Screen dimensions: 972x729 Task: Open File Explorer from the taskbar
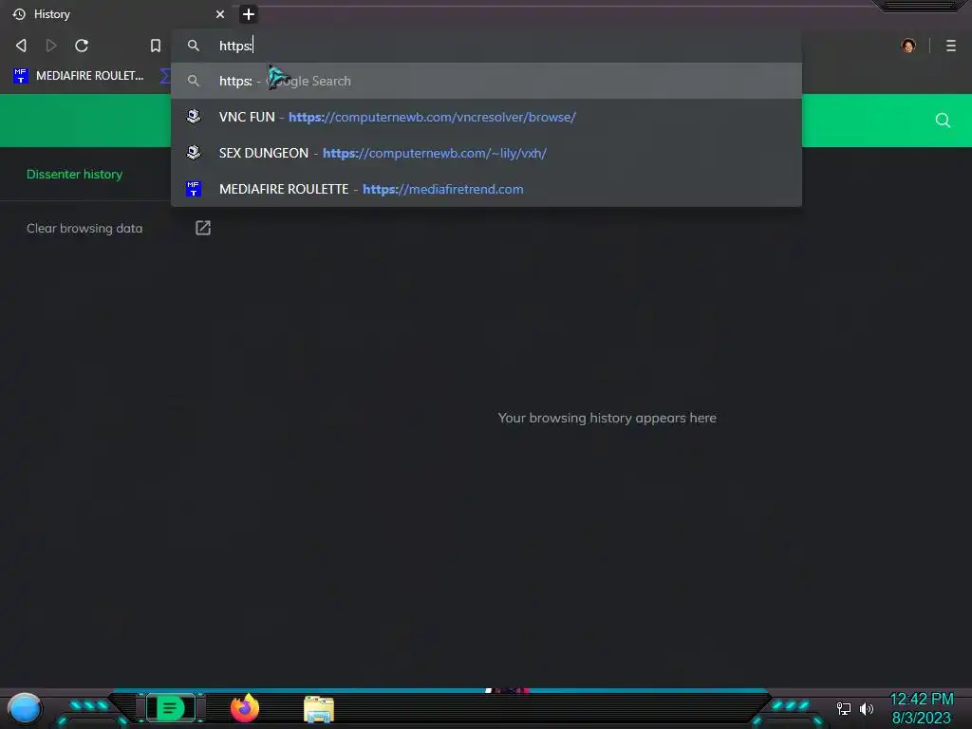point(319,709)
